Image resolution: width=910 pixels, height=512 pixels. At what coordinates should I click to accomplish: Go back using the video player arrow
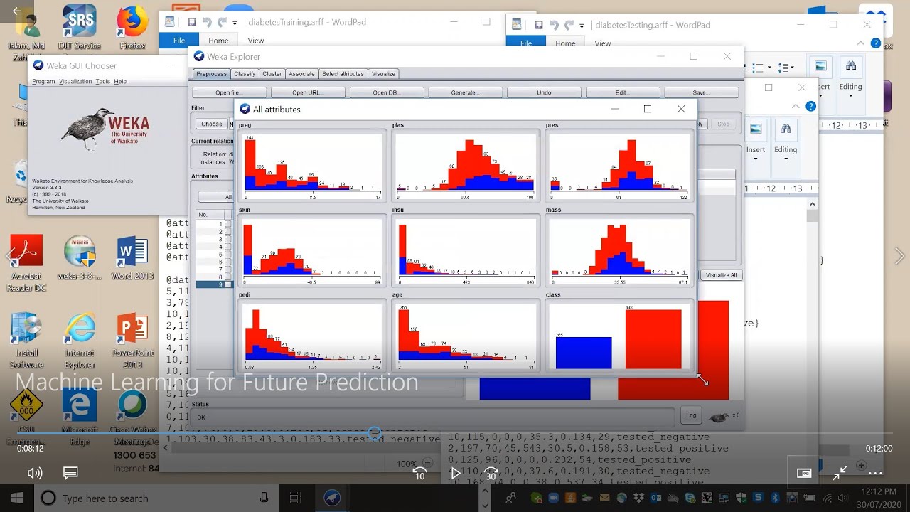[17, 11]
